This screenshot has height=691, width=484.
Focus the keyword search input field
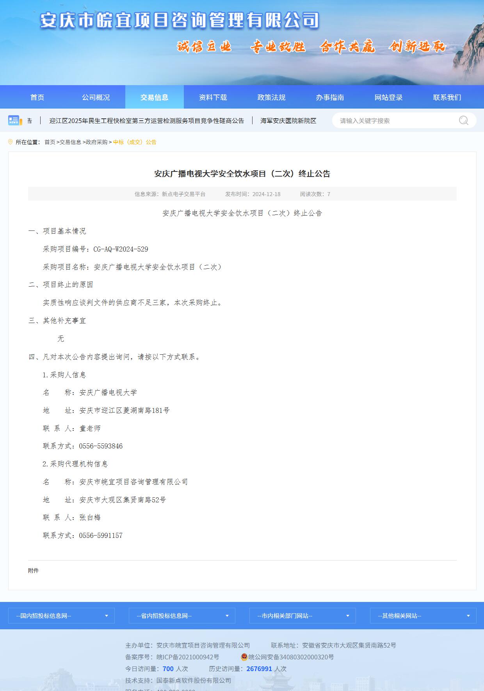tap(394, 121)
